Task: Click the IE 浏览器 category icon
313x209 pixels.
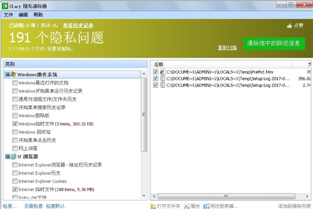Action: click(x=14, y=156)
